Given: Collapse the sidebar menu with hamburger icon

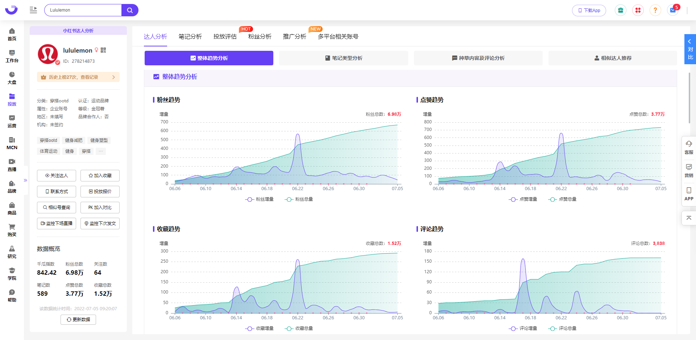Looking at the screenshot, I should pos(33,10).
